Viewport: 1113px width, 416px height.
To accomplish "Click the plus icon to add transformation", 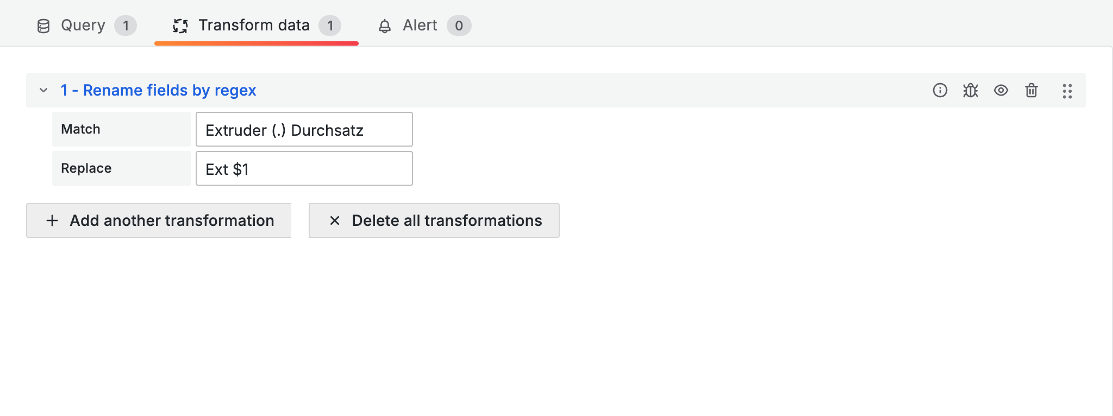I will (52, 220).
